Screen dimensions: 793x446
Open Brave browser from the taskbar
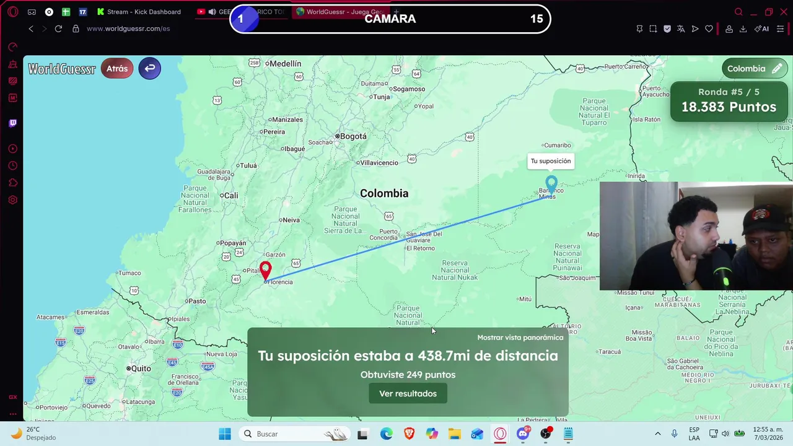[409, 434]
